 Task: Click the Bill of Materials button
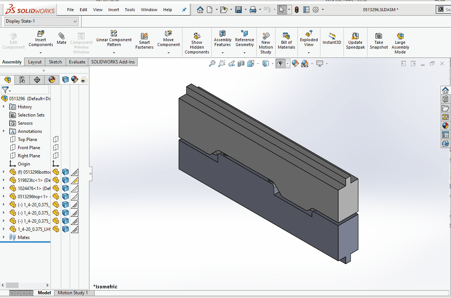point(286,40)
